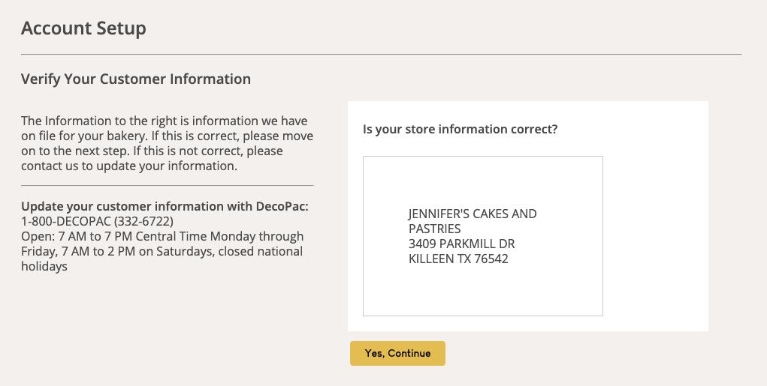Click the word "holidays" in the hours text
Screen dimensions: 767x386
(44, 266)
